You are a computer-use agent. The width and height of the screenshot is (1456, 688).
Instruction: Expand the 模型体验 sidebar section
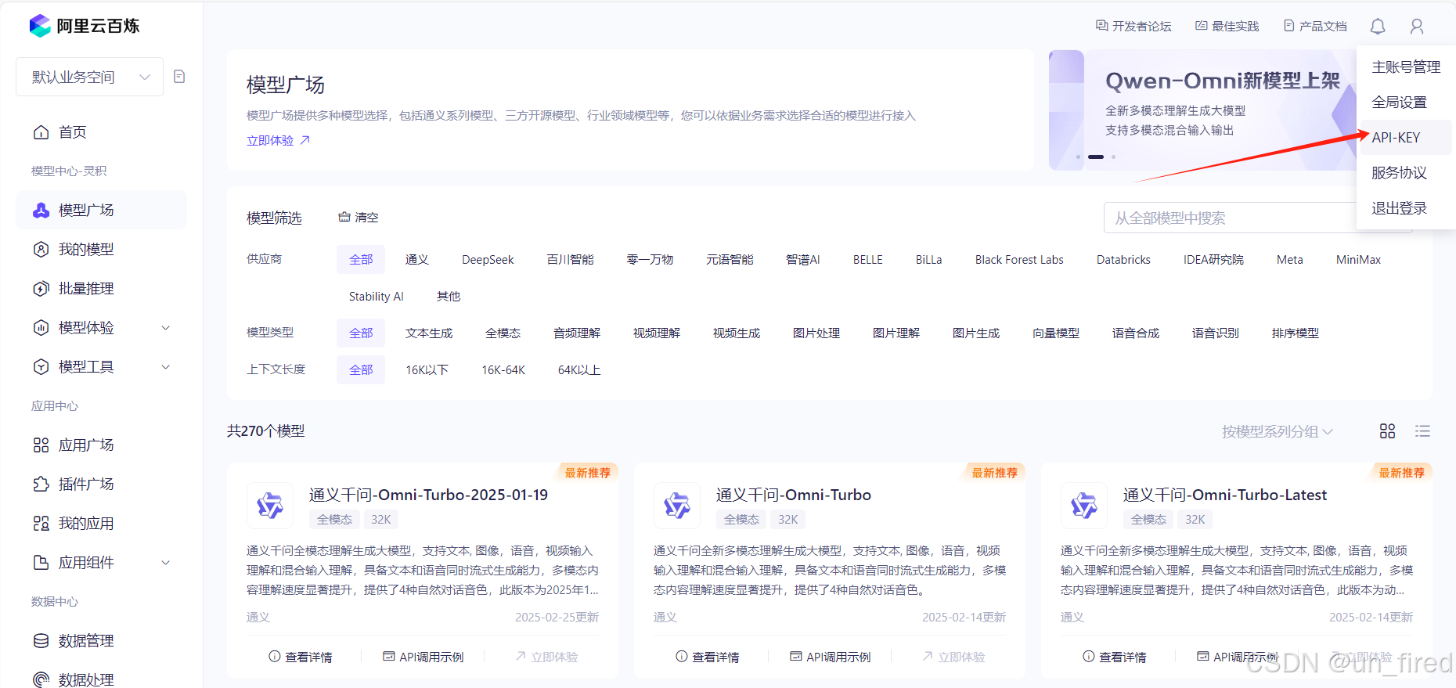tap(101, 328)
